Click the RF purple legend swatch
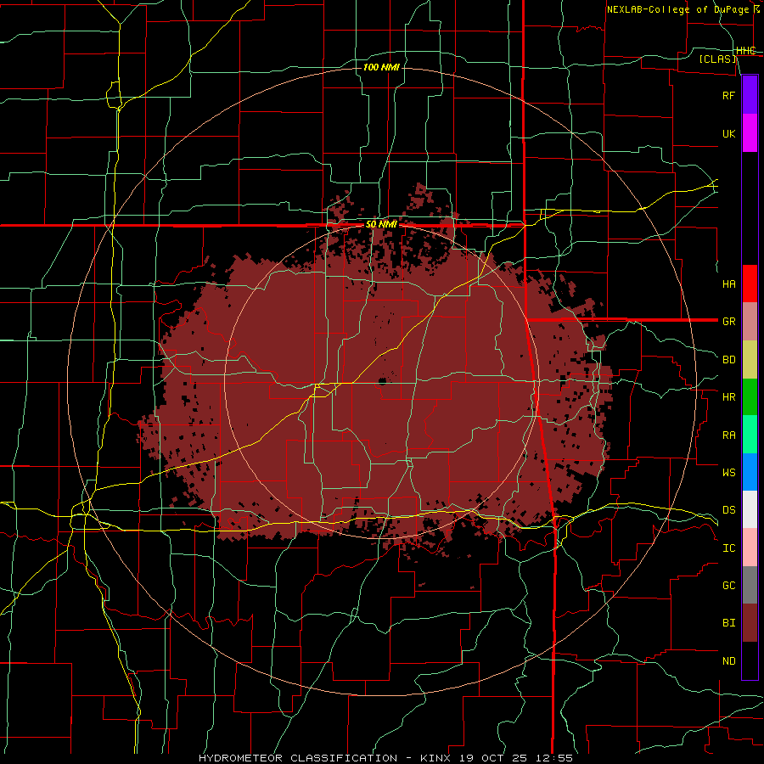 [x=750, y=95]
